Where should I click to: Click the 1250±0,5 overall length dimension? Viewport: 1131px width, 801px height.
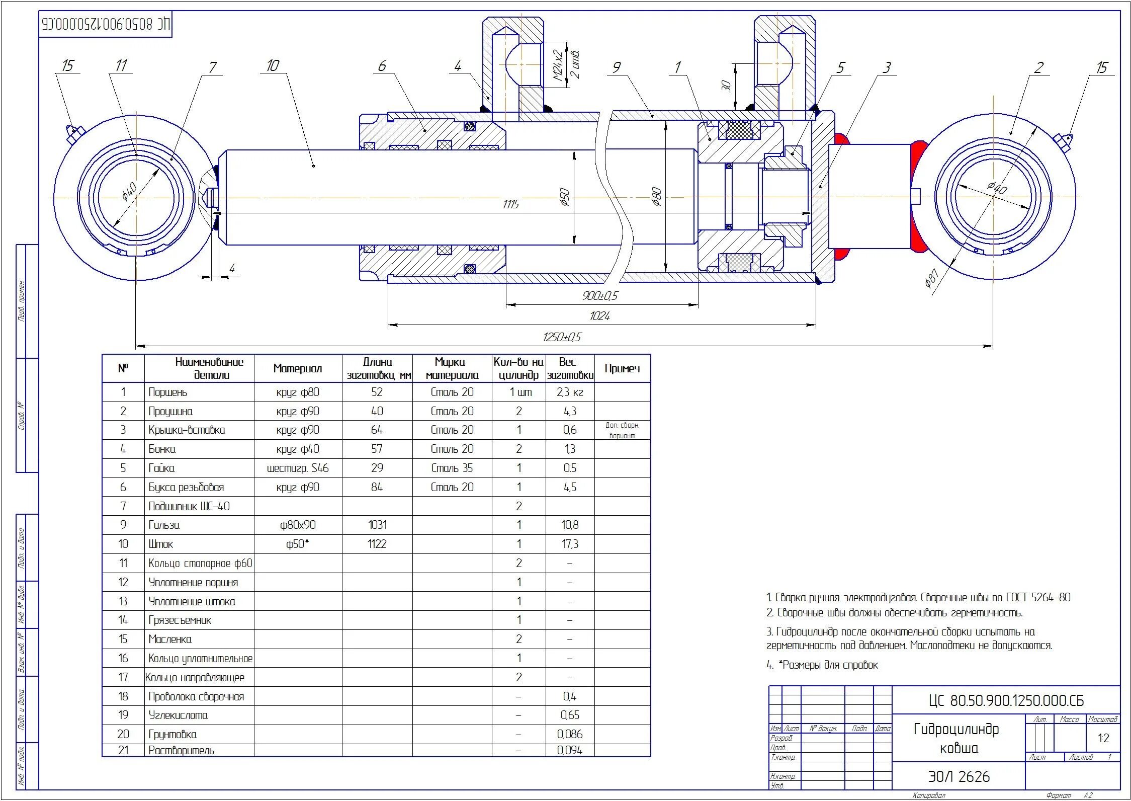[562, 337]
